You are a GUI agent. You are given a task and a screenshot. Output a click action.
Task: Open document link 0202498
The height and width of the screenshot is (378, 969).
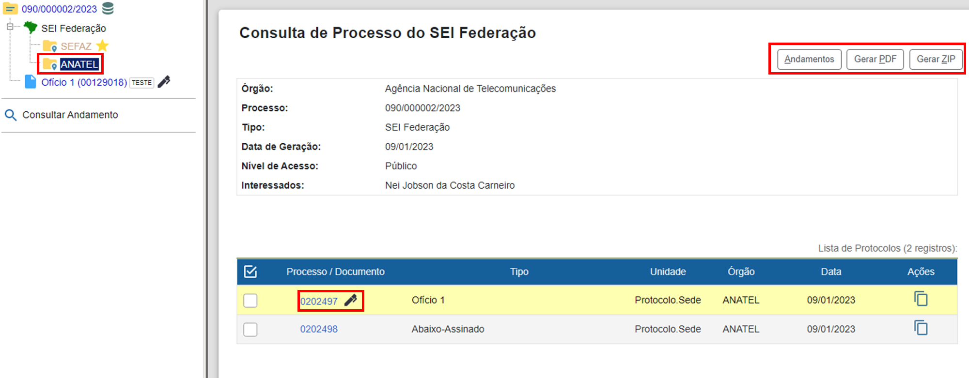click(319, 329)
